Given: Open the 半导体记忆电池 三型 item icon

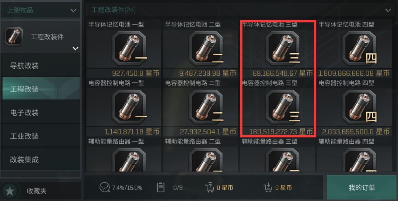Looking at the screenshot, I should pyautogui.click(x=283, y=48).
